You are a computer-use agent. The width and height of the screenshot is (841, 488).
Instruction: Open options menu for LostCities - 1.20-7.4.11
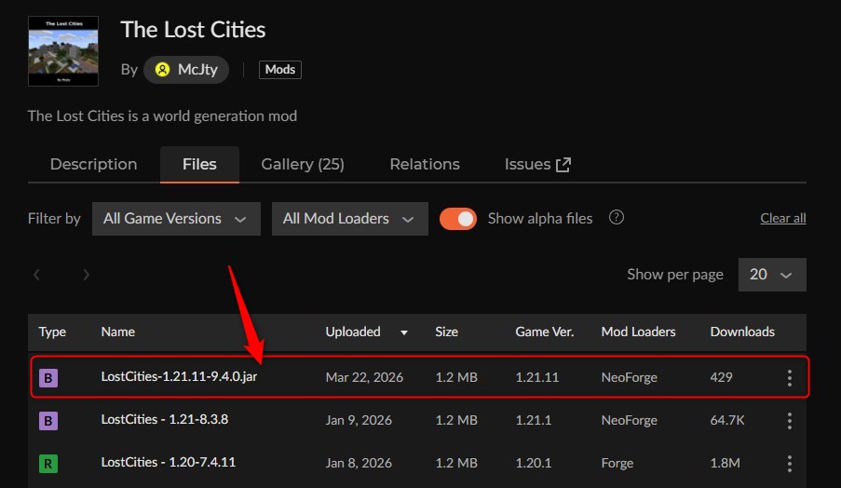point(790,464)
